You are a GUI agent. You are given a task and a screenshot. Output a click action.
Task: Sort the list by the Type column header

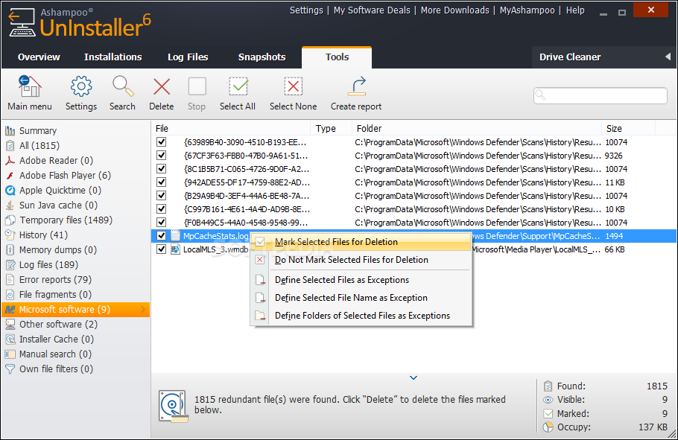pos(332,128)
